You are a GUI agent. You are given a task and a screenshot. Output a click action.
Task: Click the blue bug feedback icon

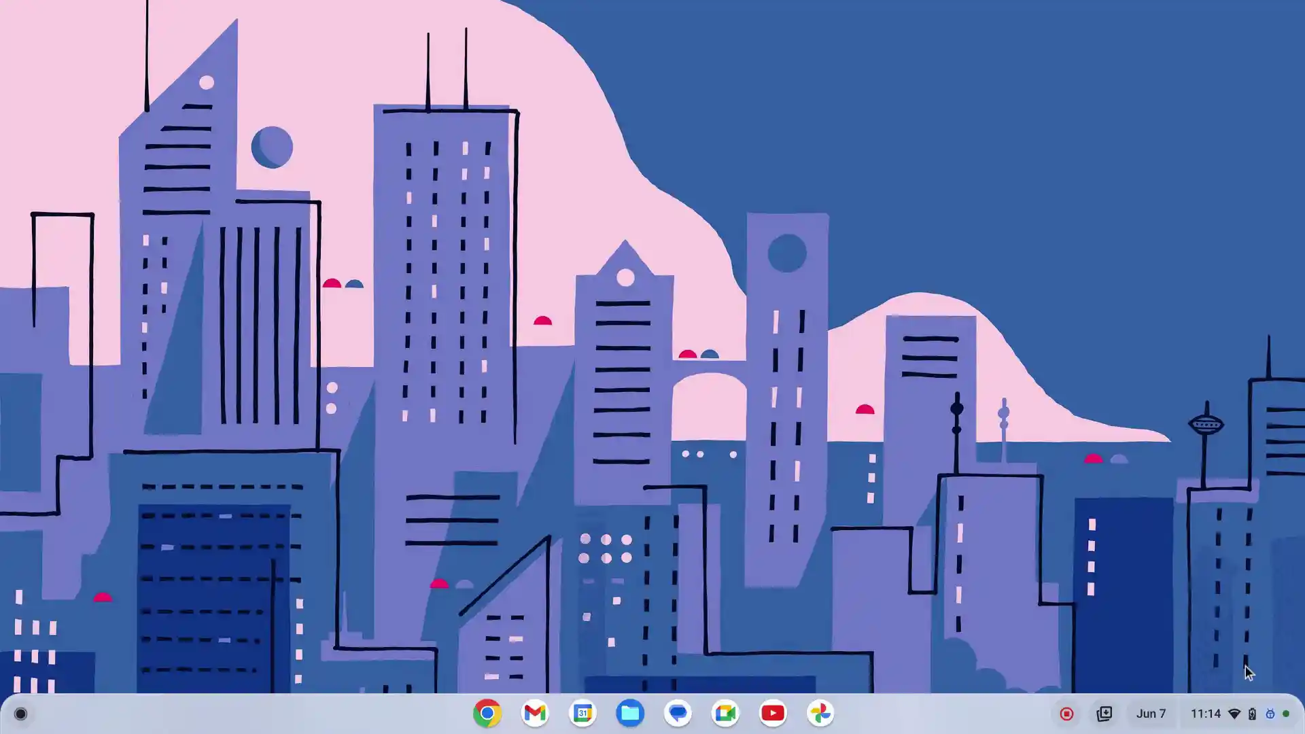click(1270, 714)
